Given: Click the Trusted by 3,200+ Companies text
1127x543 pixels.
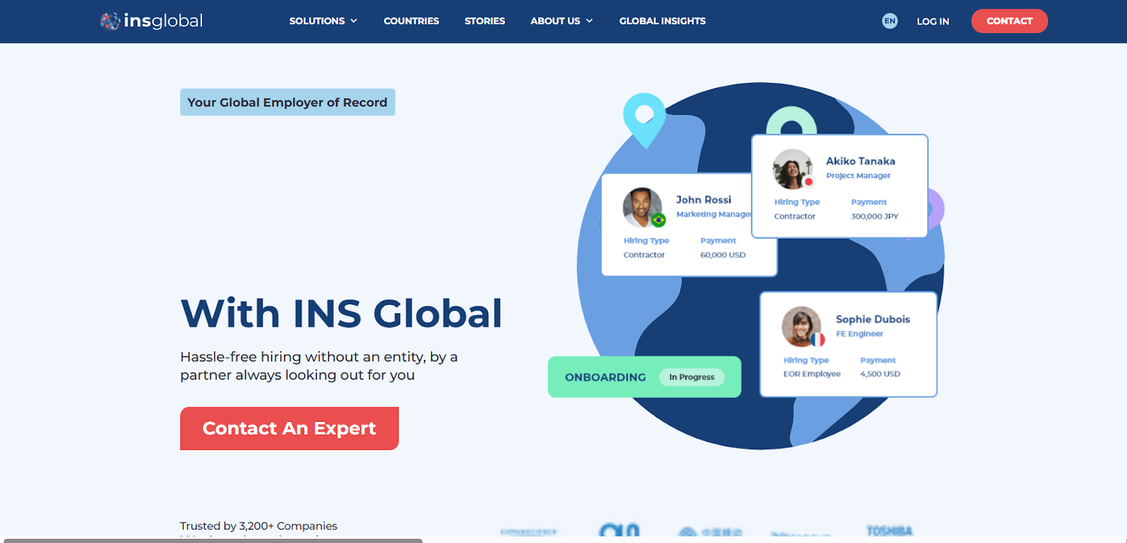Looking at the screenshot, I should click(259, 526).
